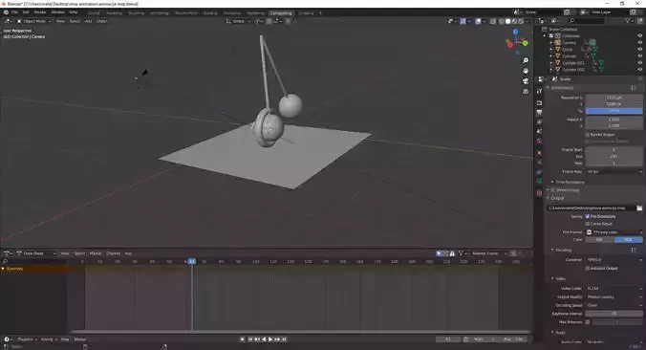Screen dimensions: 646x350
Task: Hide Cylinder.001 in outliner
Action: click(x=640, y=63)
